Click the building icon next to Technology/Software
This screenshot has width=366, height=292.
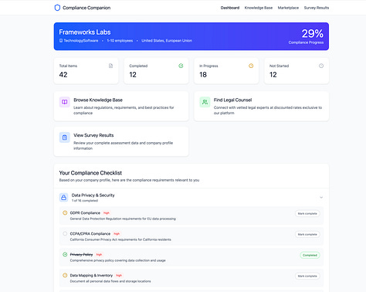61,40
